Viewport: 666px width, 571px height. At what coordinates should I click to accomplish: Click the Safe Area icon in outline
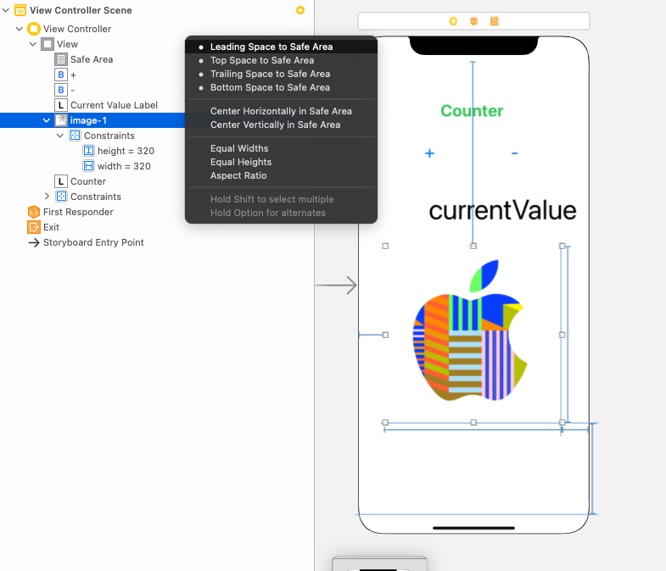pyautogui.click(x=61, y=59)
